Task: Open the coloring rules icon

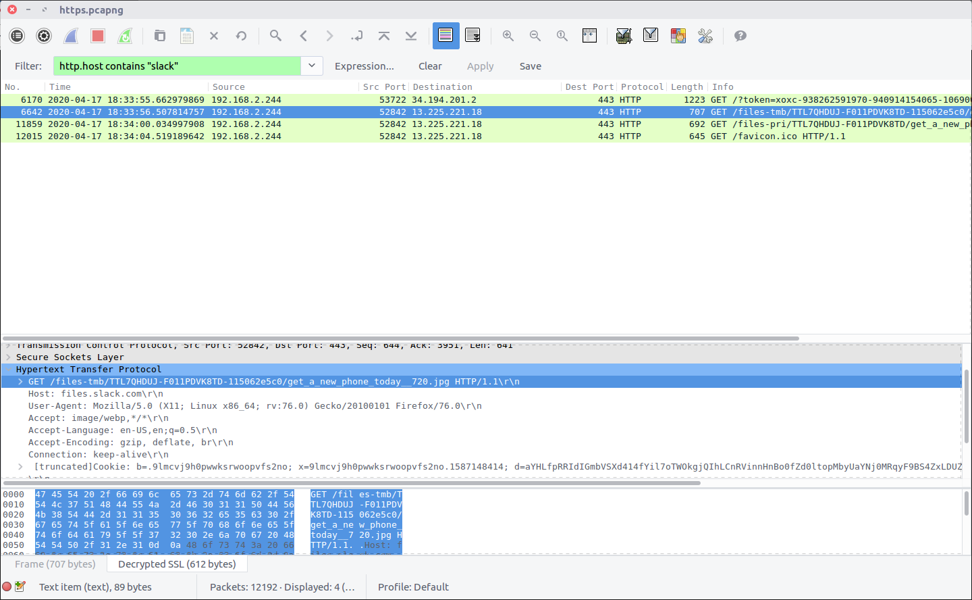Action: 678,36
